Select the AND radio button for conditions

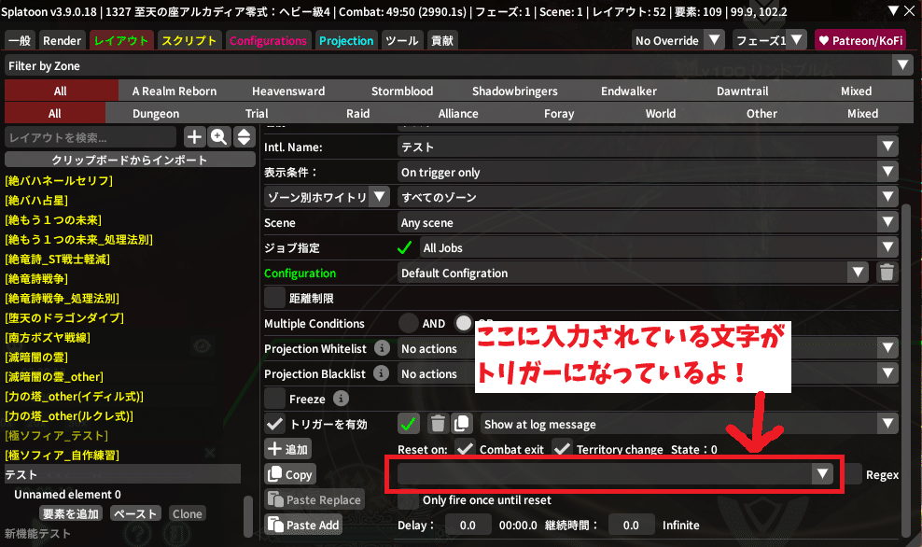pos(409,323)
